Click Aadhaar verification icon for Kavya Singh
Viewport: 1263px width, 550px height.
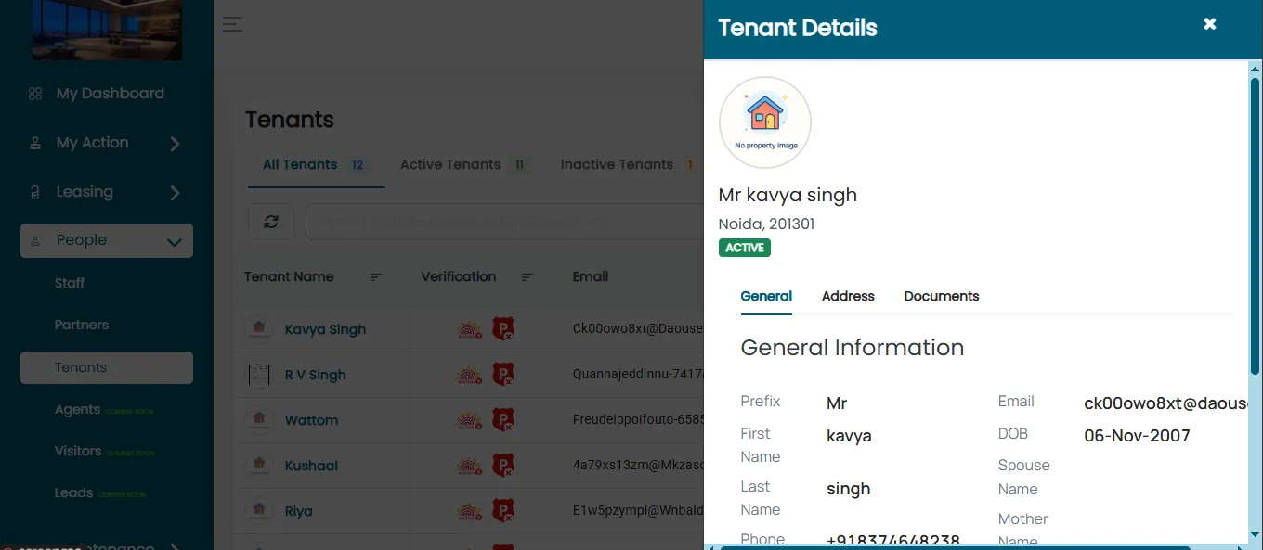pos(469,329)
